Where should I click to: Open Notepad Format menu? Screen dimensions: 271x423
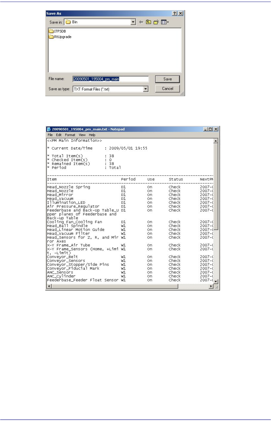pos(70,135)
